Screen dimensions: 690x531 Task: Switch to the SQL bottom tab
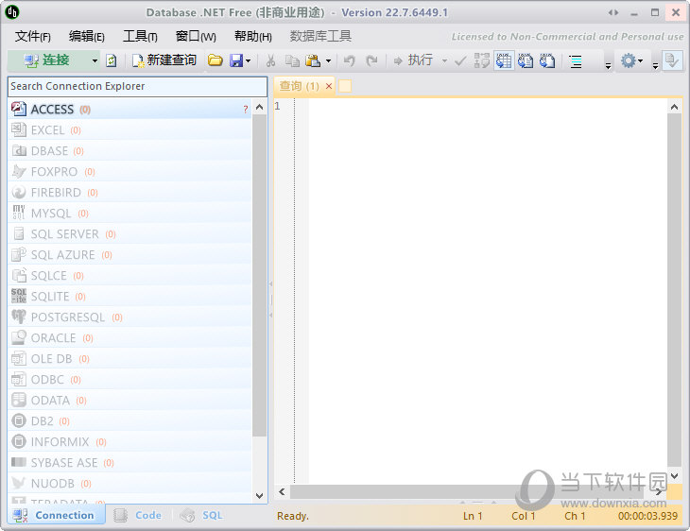pos(201,515)
